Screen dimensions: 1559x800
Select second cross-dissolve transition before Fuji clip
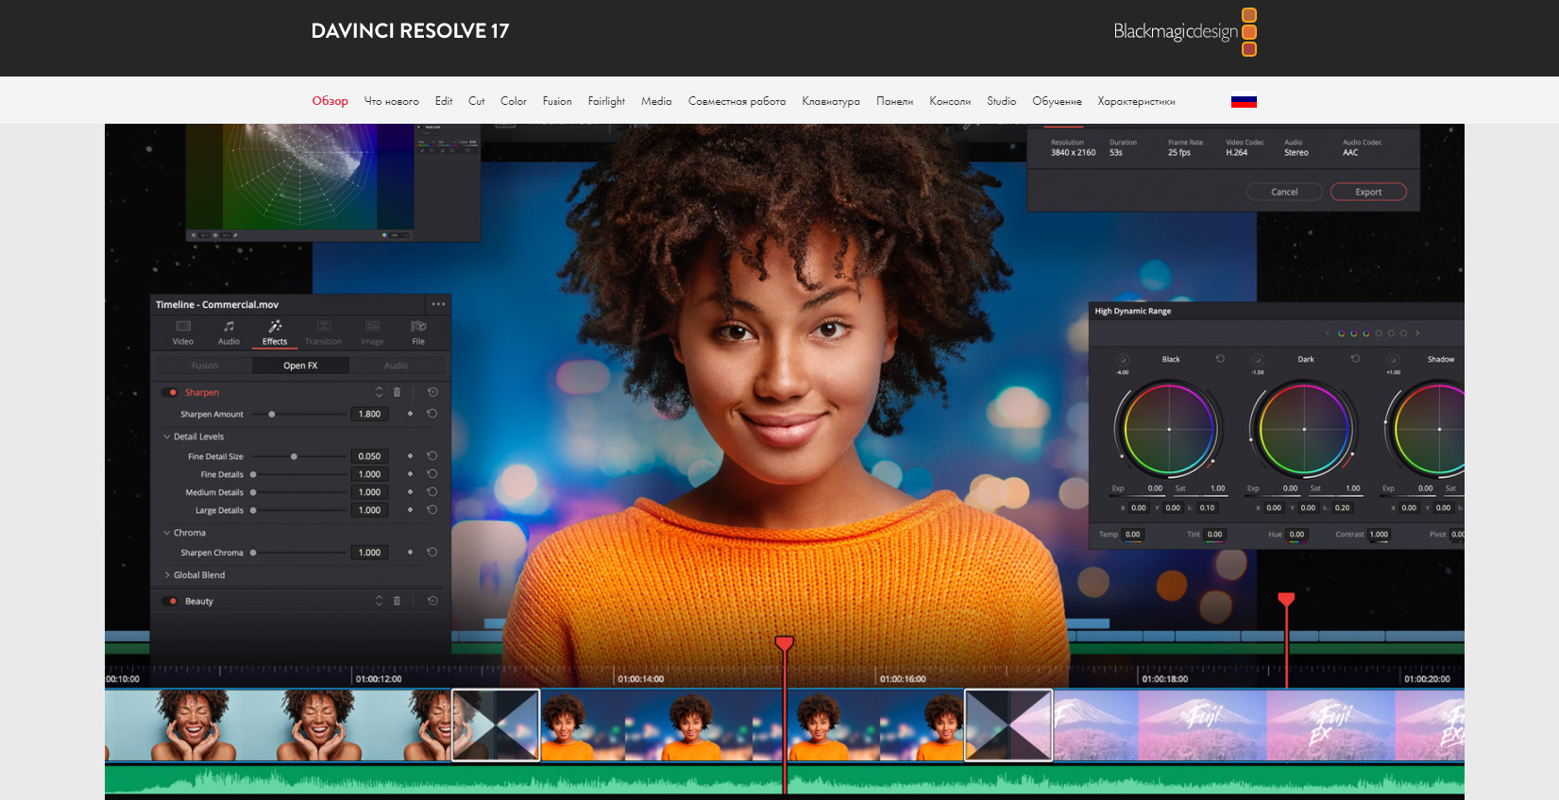pos(1008,725)
